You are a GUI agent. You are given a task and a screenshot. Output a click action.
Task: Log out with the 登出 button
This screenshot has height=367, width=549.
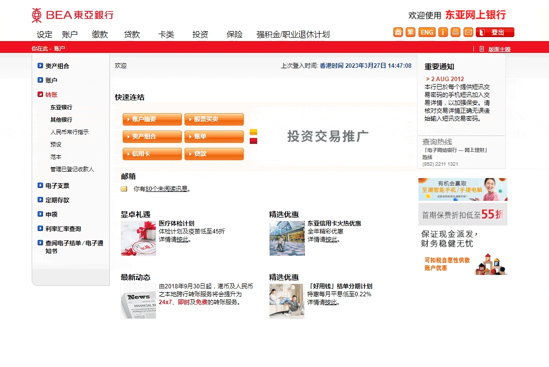coord(495,32)
